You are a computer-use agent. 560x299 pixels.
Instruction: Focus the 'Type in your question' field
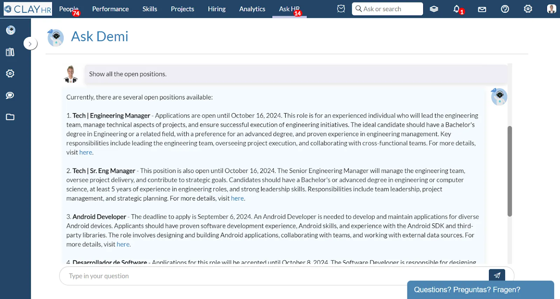(x=274, y=276)
